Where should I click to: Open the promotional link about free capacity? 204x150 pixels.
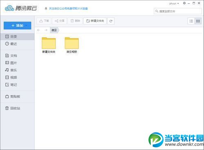68,9
